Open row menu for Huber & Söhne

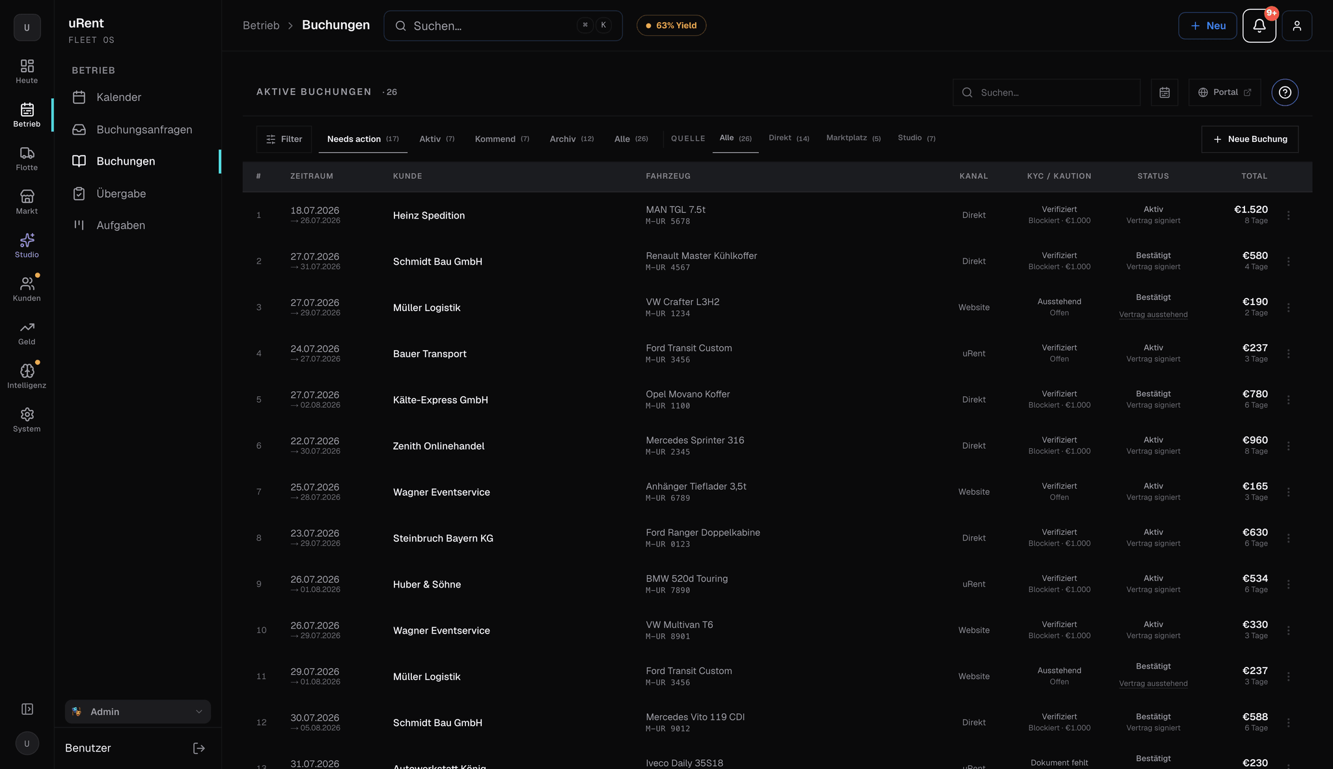pos(1288,584)
